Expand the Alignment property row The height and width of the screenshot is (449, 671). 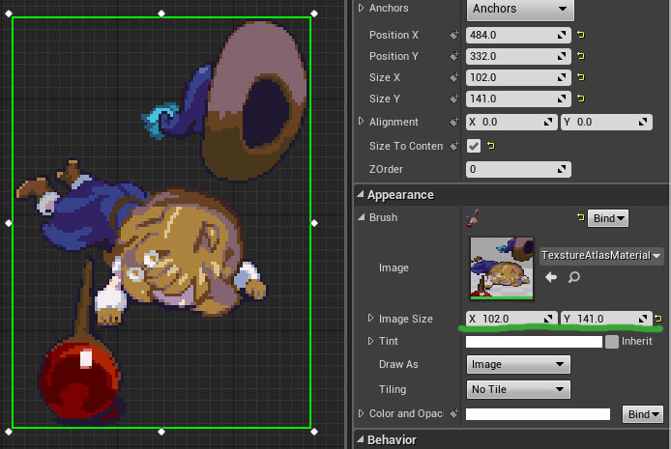pyautogui.click(x=361, y=121)
